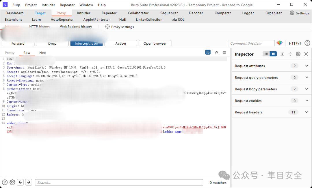Switch to the Collaborator tab
Image resolution: width=312 pixels, height=188 pixels.
point(138,13)
